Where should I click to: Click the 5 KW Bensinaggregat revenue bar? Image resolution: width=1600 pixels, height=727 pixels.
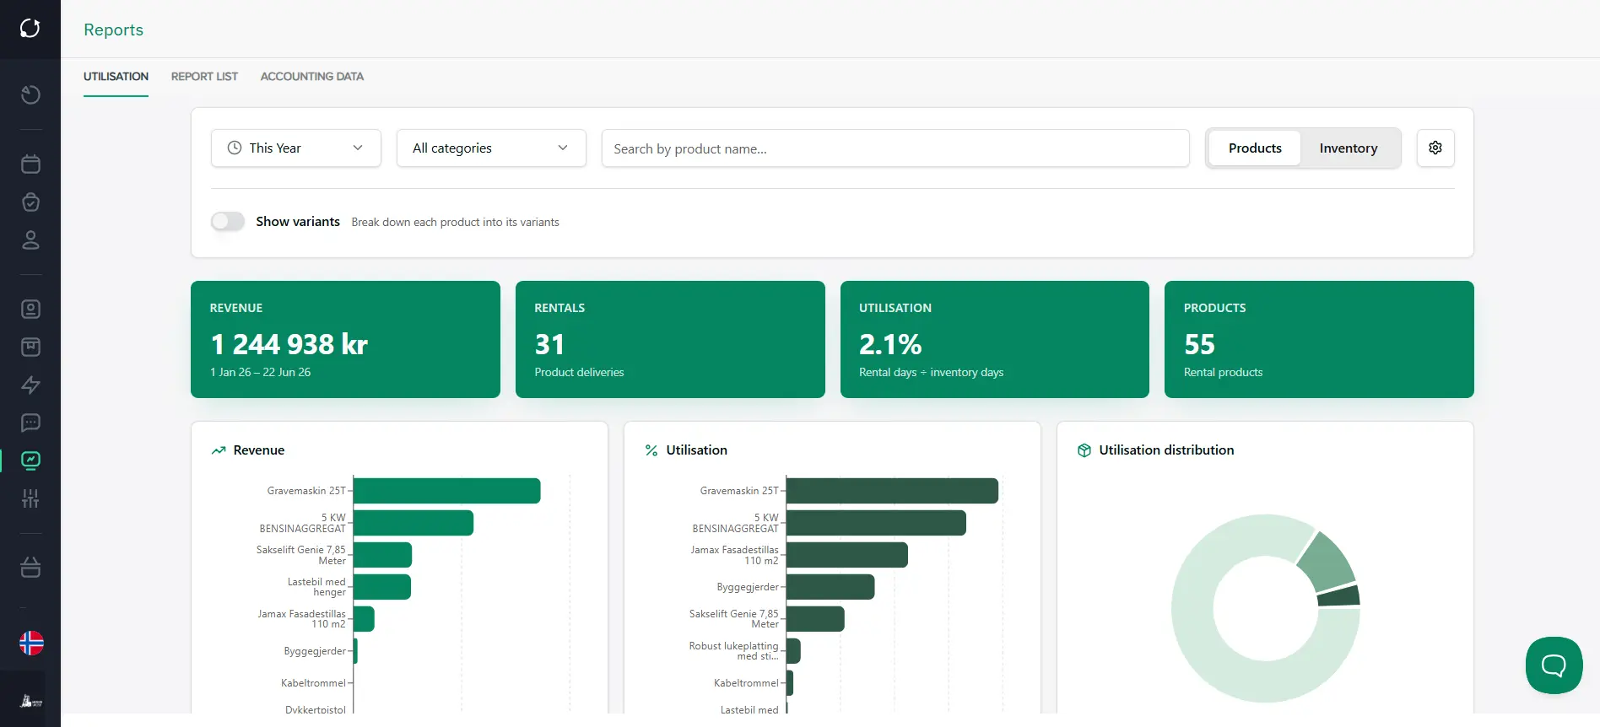point(414,523)
